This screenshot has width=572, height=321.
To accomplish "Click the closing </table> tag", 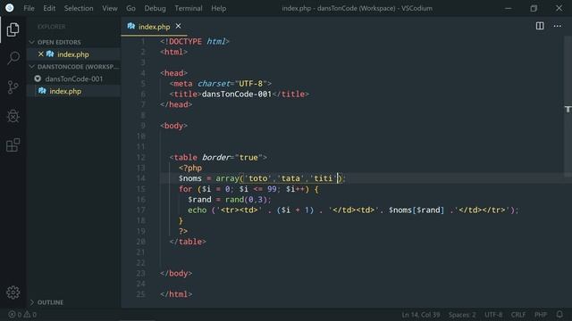I will [x=188, y=242].
